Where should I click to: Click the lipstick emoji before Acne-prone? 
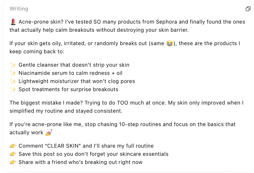(13, 22)
